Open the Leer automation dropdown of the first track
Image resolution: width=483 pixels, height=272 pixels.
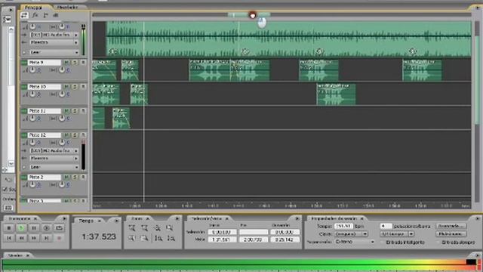[54, 52]
